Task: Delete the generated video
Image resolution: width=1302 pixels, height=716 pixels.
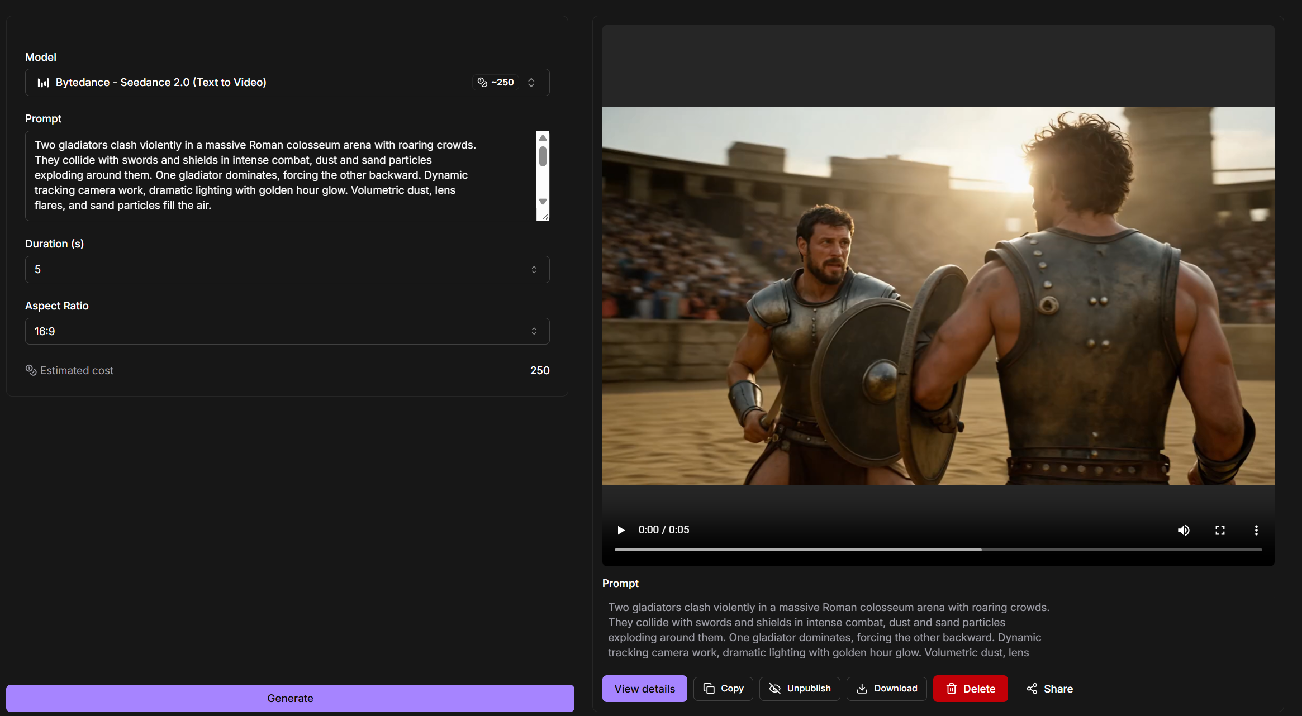Action: point(970,689)
